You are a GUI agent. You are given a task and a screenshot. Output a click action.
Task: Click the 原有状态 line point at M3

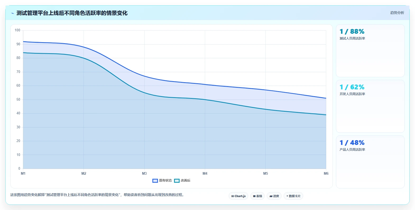(144, 76)
